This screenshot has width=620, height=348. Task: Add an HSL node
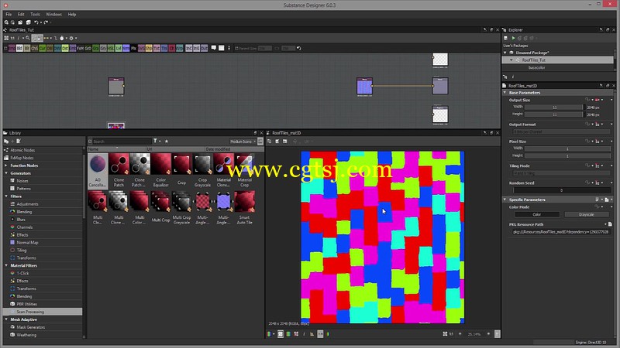[x=111, y=48]
